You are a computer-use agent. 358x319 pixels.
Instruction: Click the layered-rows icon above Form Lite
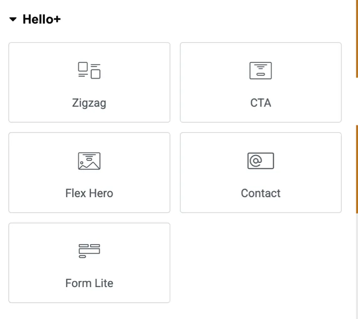(x=89, y=250)
